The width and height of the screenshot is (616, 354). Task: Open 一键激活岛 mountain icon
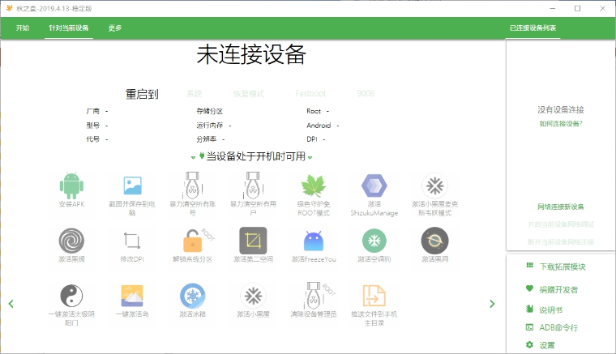point(132,296)
